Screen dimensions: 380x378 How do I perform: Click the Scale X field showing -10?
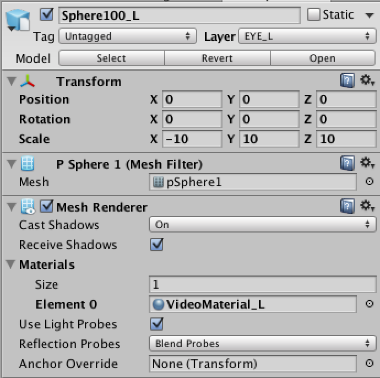[x=192, y=139]
